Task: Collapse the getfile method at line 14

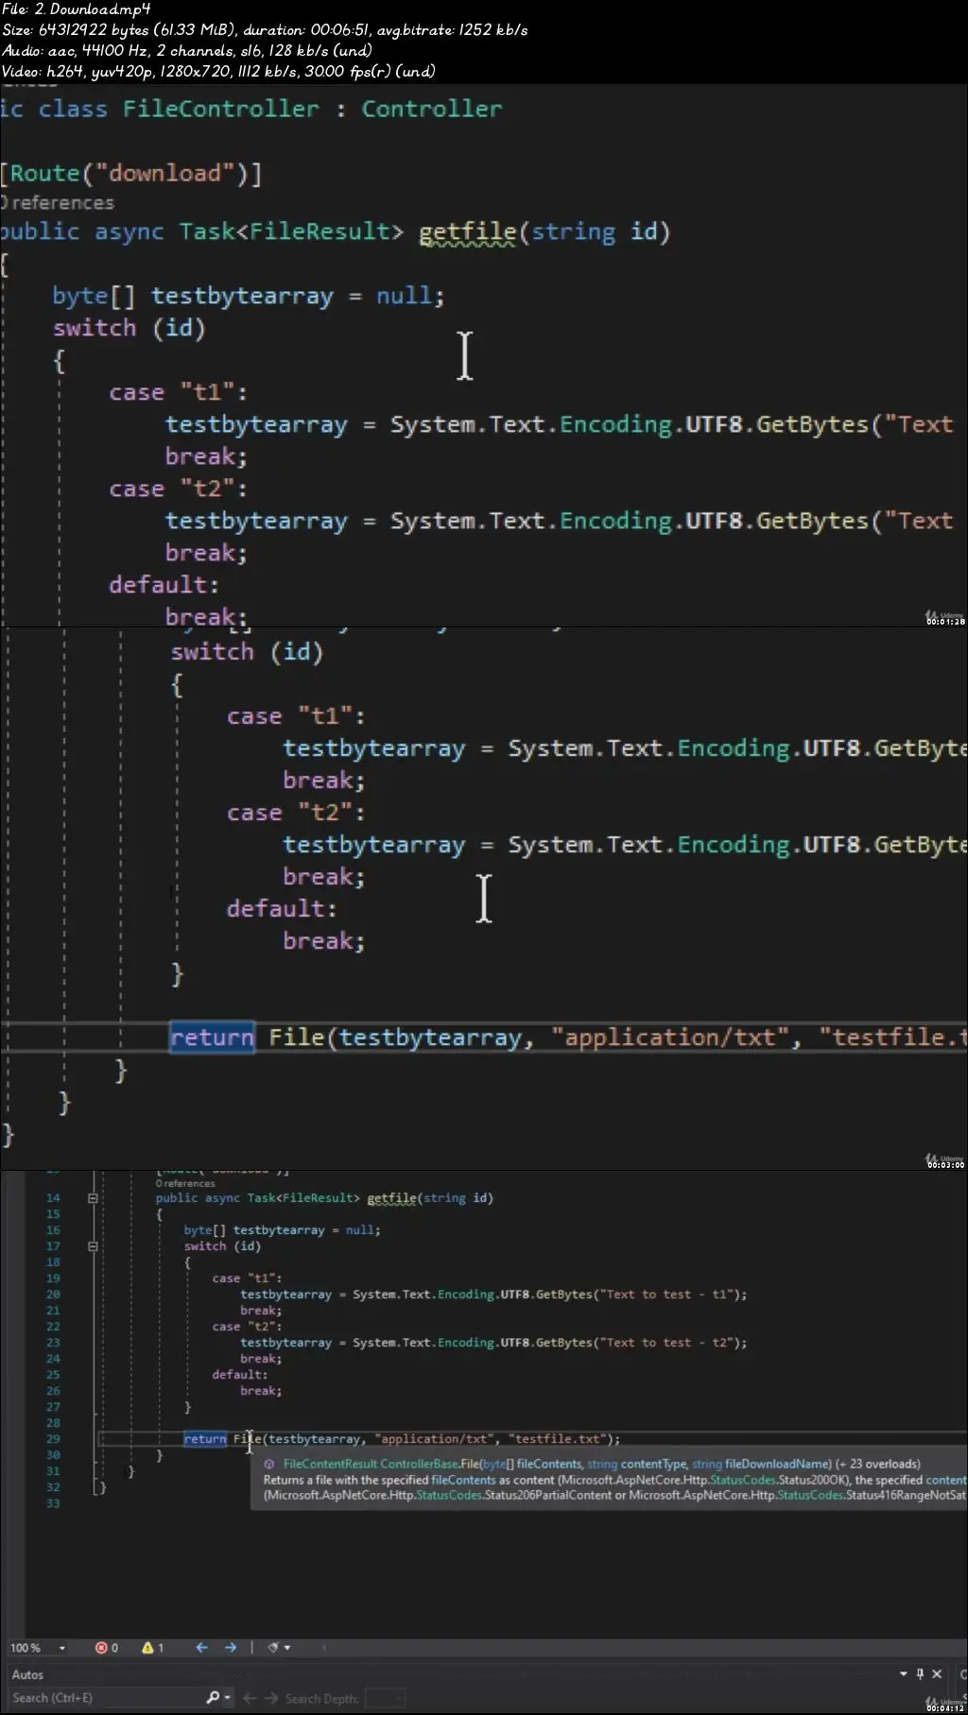Action: pyautogui.click(x=93, y=1198)
